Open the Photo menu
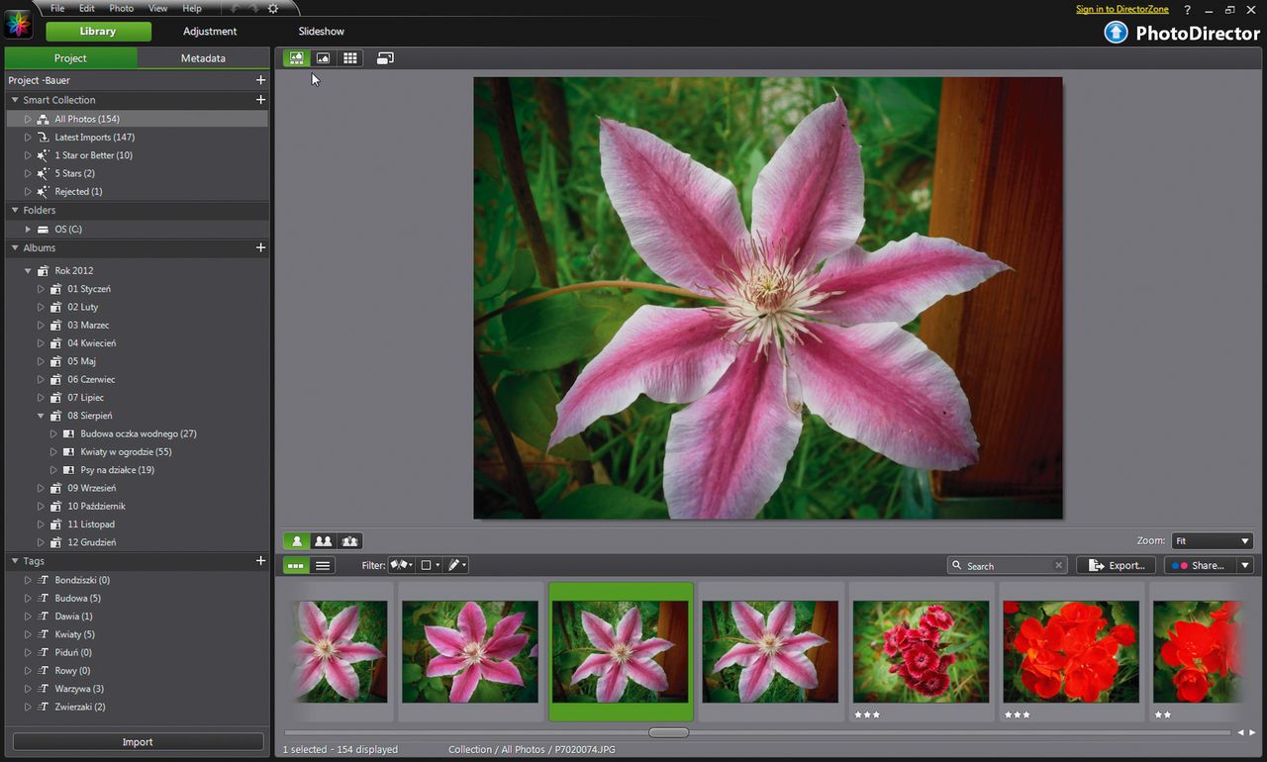 point(121,9)
